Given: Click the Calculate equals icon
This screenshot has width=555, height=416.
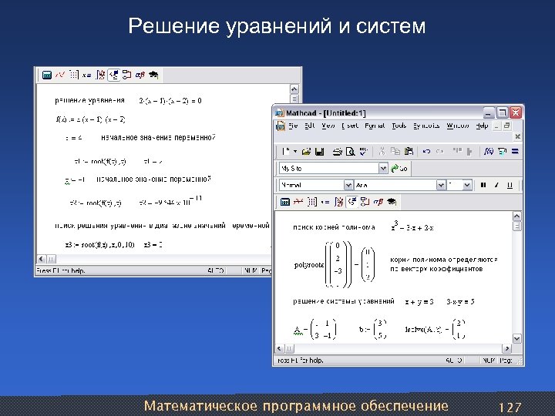Looking at the screenshot, I should click(515, 152).
